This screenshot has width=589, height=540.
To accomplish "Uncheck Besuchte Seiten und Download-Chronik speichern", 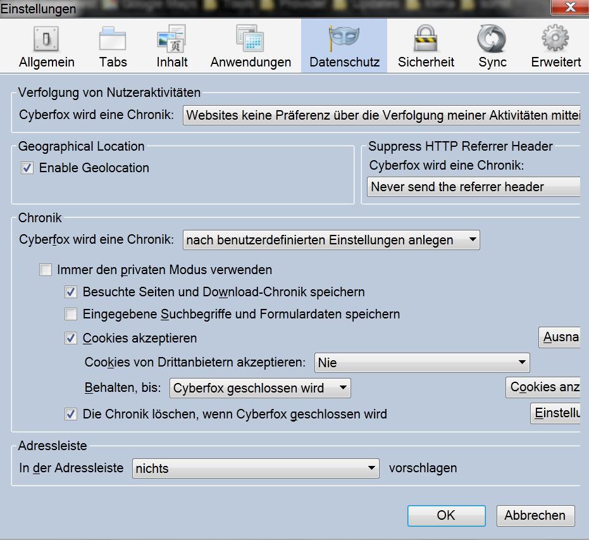I will pos(71,292).
